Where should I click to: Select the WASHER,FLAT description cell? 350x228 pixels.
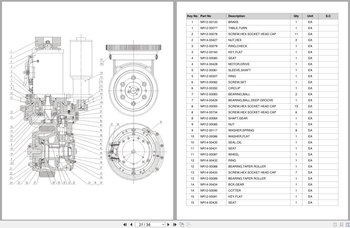coord(258,136)
